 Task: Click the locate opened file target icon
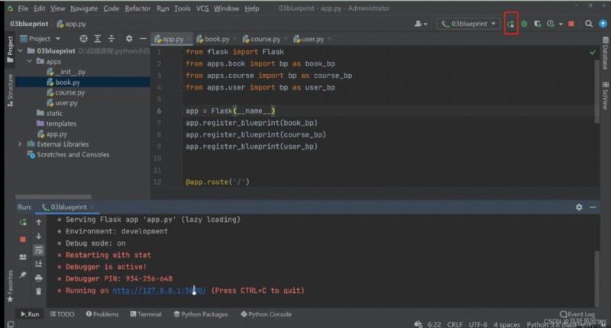tap(83, 38)
